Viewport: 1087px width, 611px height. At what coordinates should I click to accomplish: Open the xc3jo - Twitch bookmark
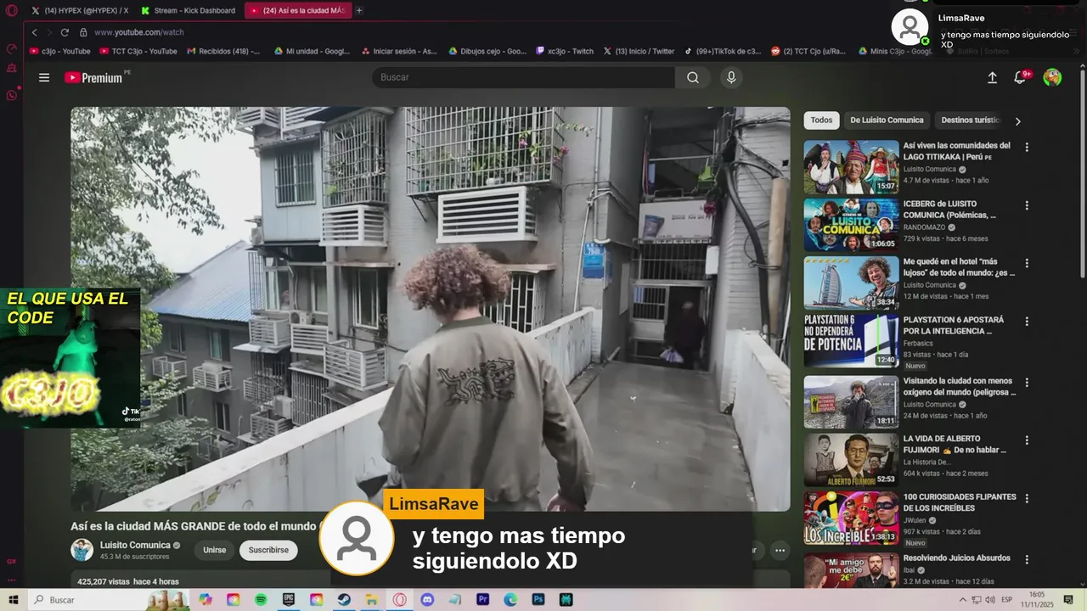pos(565,51)
